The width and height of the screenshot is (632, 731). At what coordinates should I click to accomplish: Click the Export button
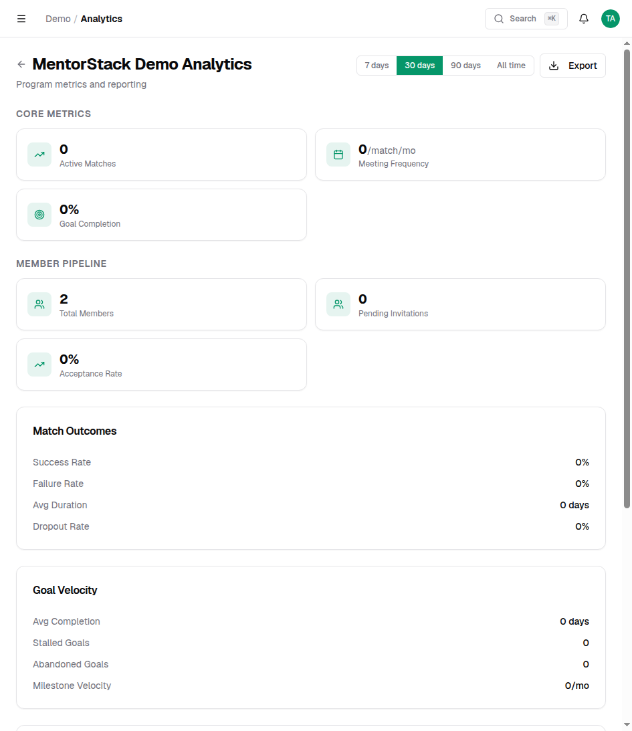point(572,66)
